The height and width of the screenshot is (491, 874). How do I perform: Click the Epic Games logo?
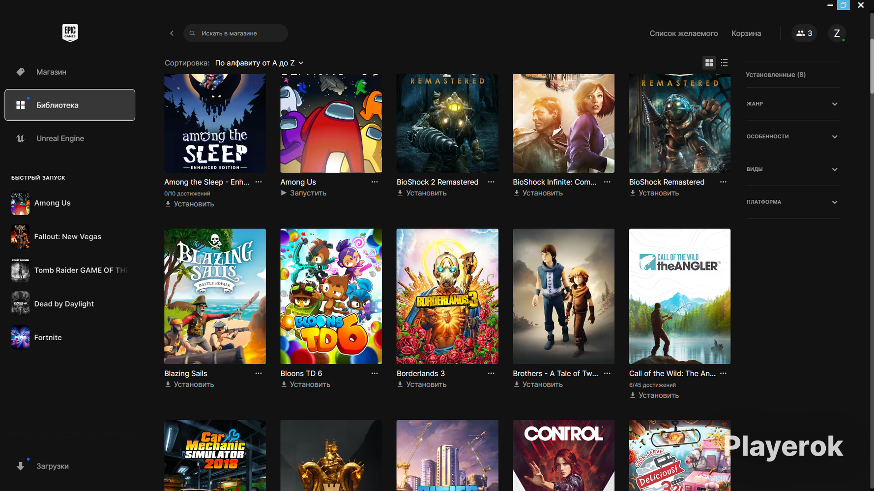[70, 33]
